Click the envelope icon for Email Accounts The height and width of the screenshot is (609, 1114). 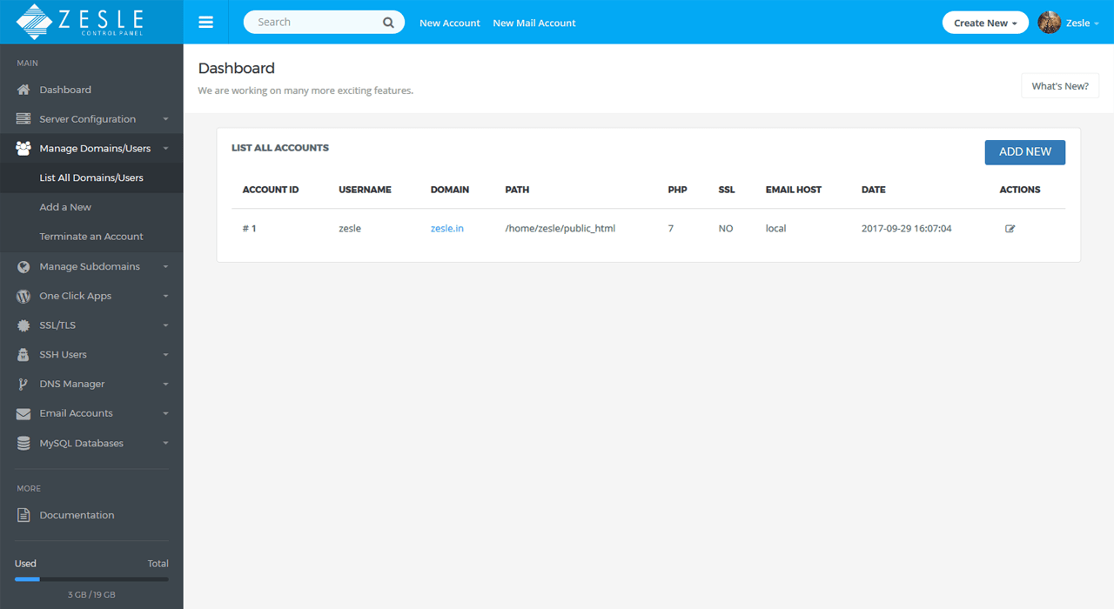click(x=23, y=414)
